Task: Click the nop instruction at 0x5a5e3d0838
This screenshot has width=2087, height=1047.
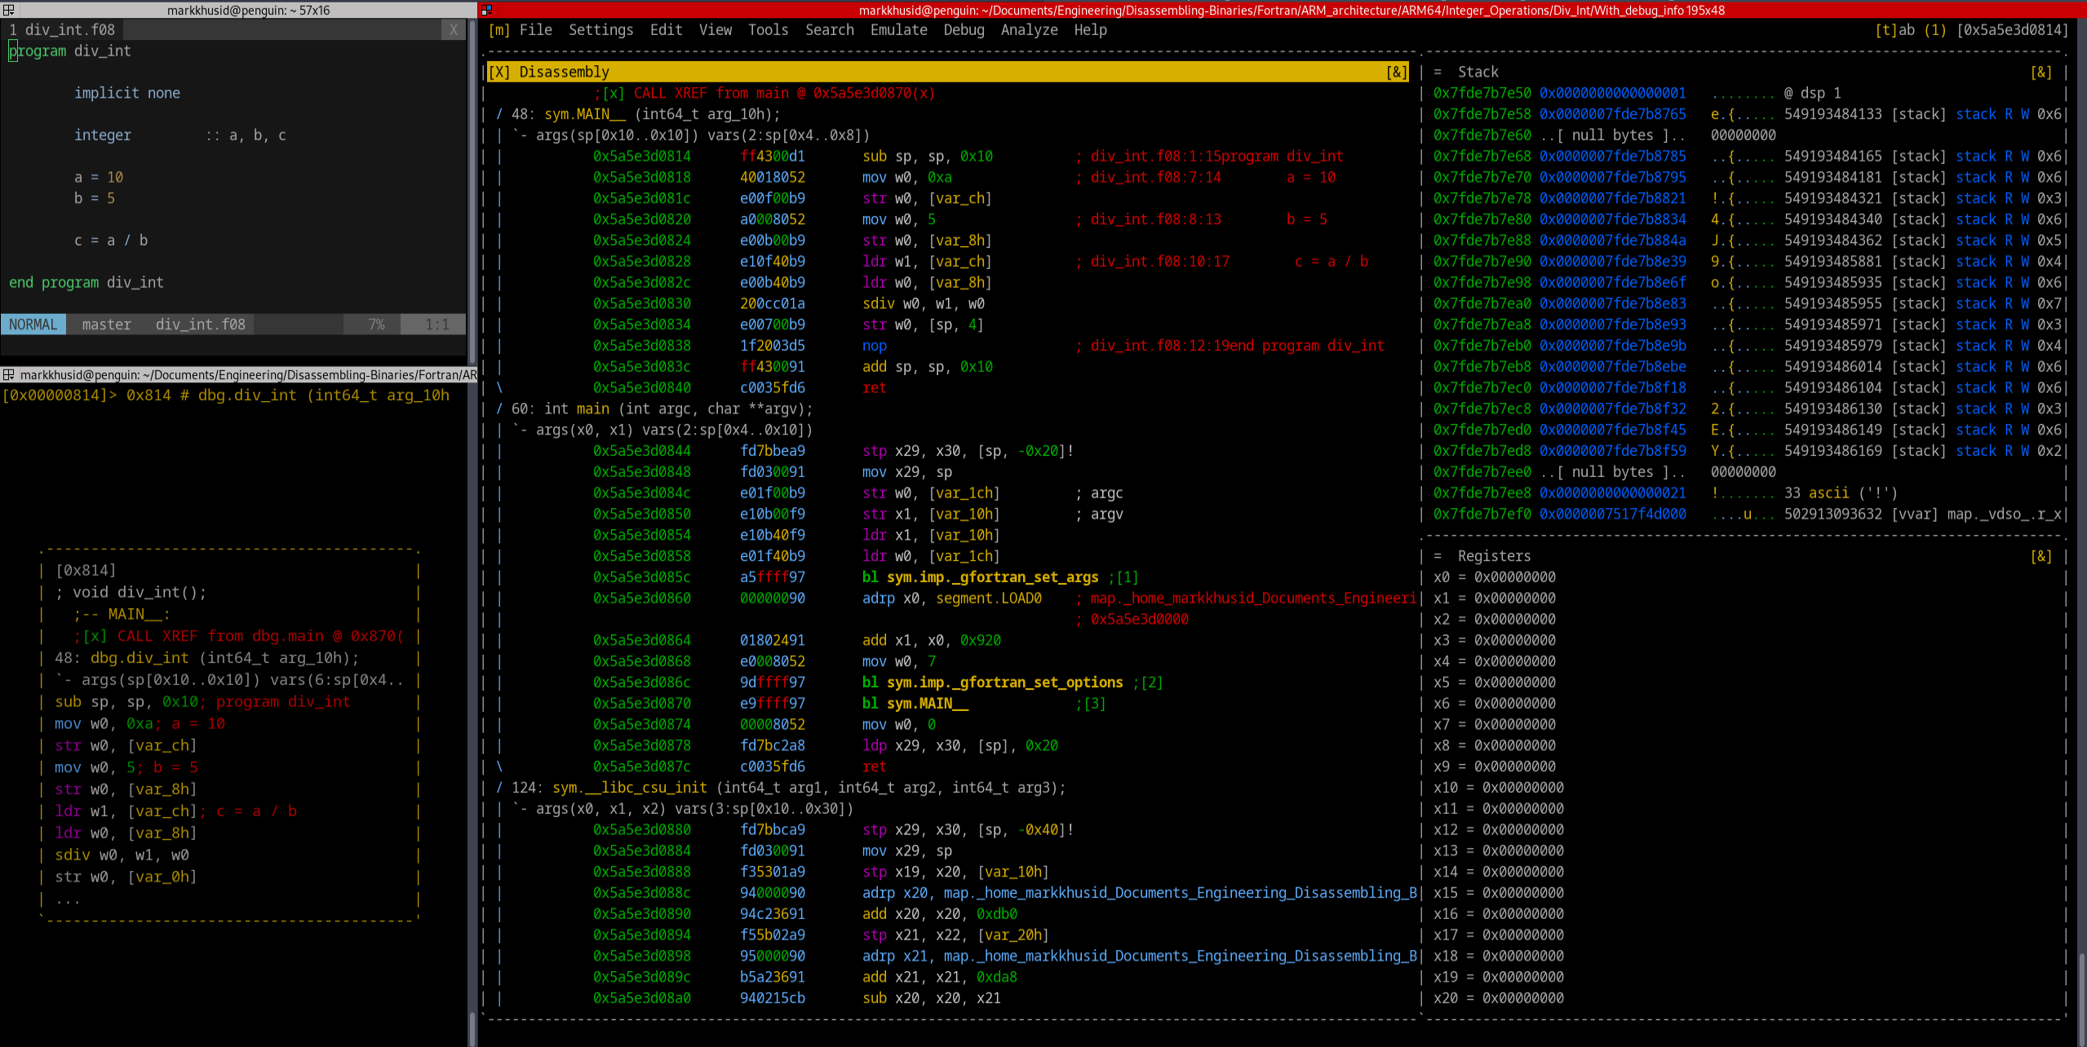Action: pyautogui.click(x=874, y=346)
